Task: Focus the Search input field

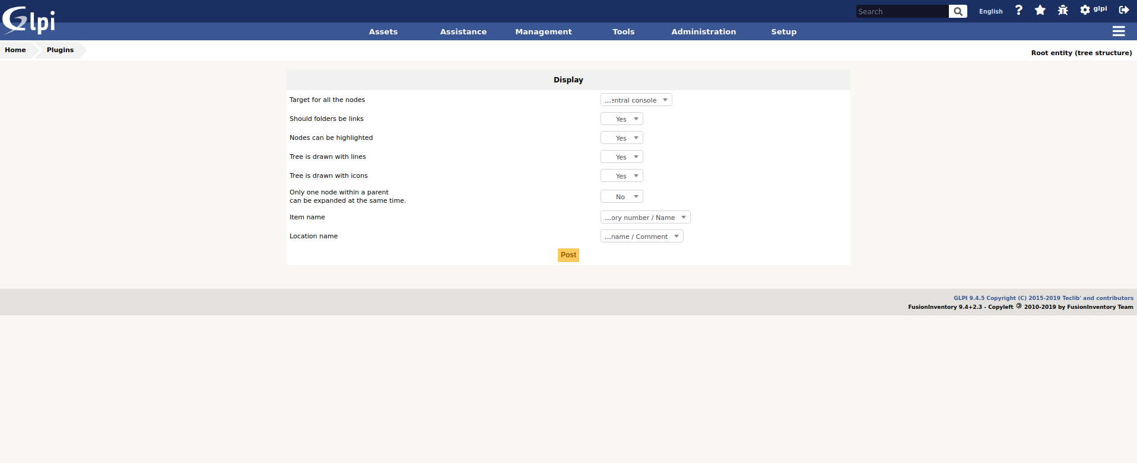Action: (901, 11)
